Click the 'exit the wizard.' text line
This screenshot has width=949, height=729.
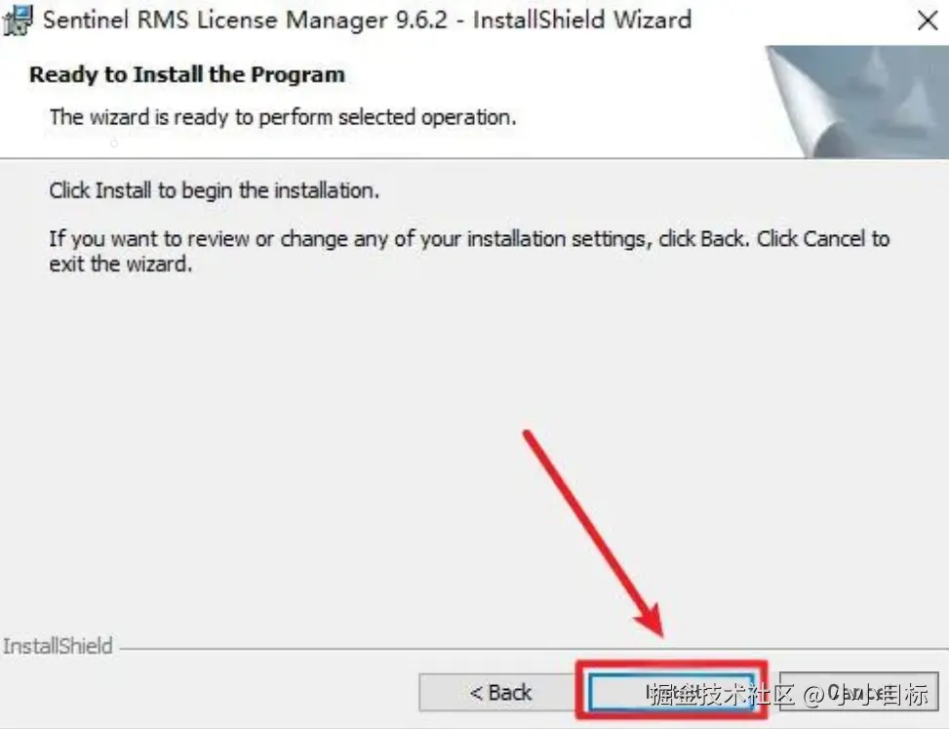[x=120, y=264]
